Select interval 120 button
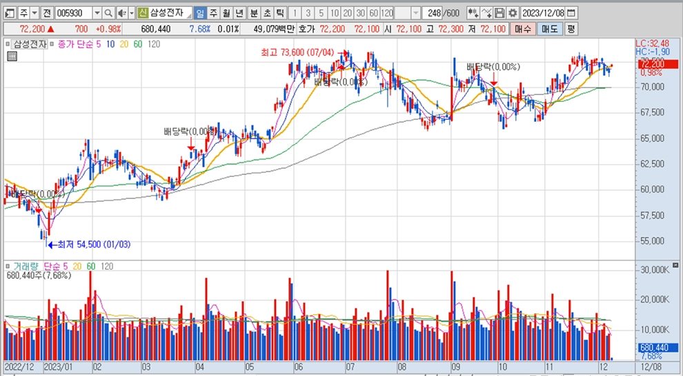 [387, 13]
